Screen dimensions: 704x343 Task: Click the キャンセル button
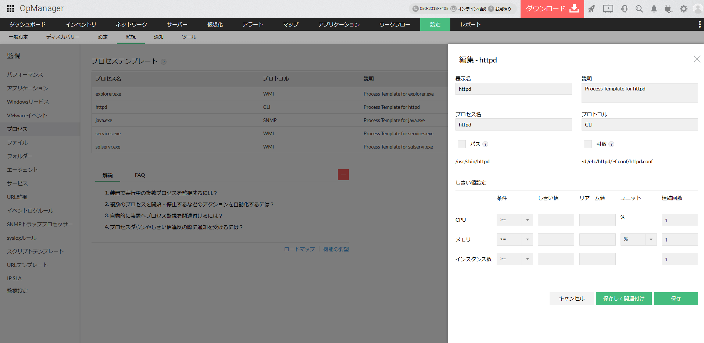572,299
